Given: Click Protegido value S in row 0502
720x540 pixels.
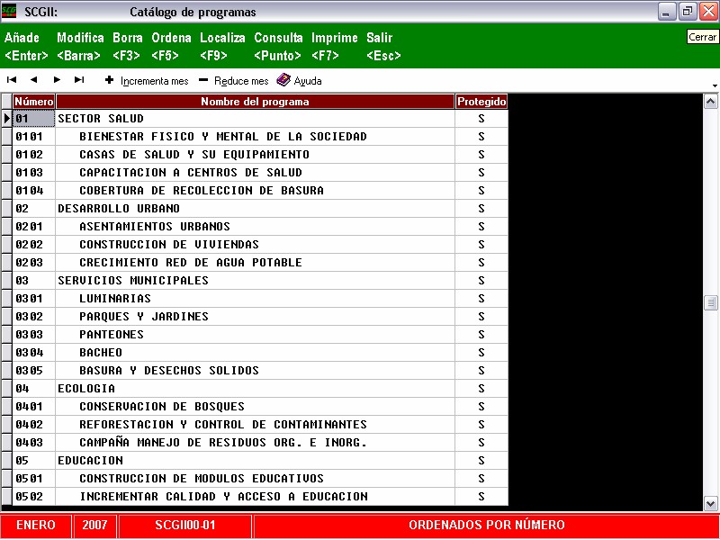Looking at the screenshot, I should 481,497.
